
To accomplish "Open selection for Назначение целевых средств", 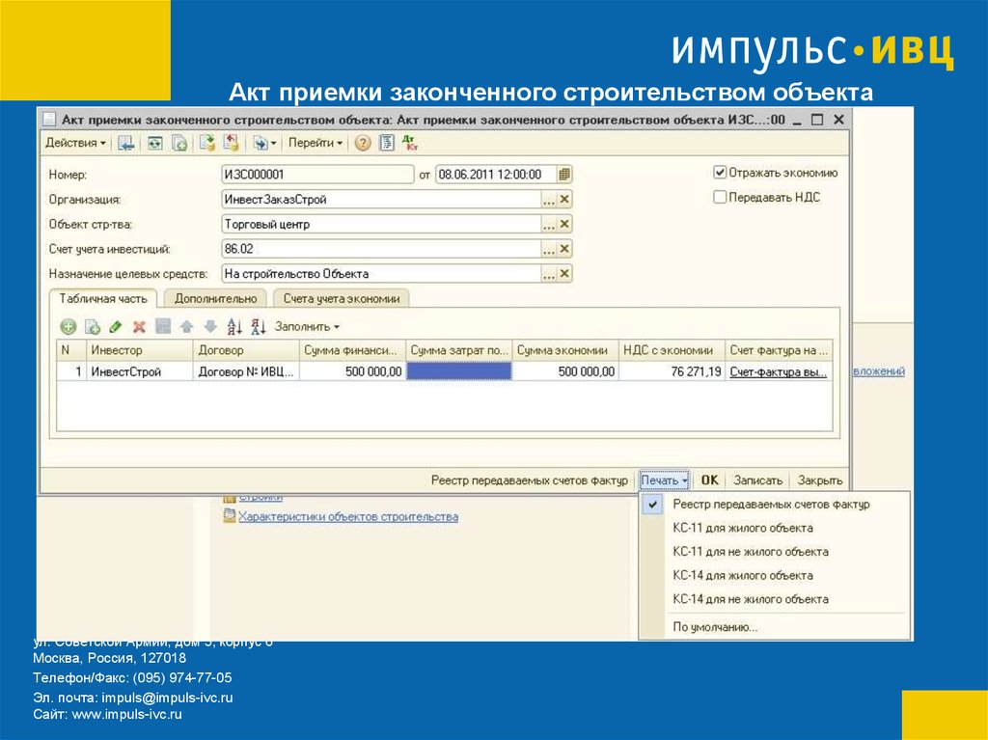I will coord(549,274).
